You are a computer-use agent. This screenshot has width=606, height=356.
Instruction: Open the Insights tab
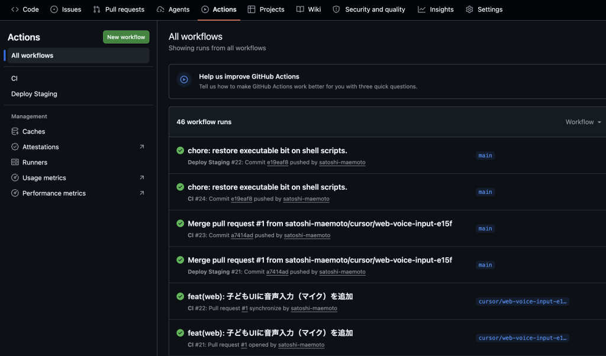coord(436,9)
